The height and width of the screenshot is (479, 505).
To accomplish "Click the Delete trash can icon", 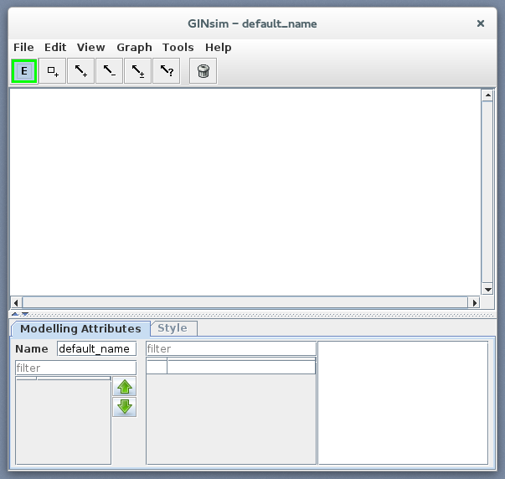I will coord(203,71).
